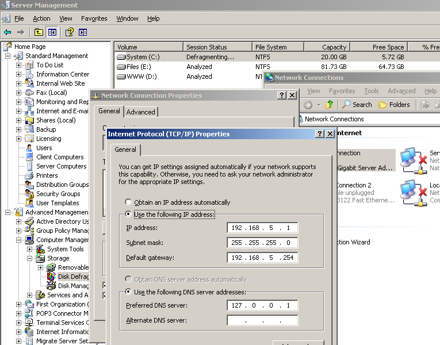Click the Up one level folder icon

(x=39, y=33)
